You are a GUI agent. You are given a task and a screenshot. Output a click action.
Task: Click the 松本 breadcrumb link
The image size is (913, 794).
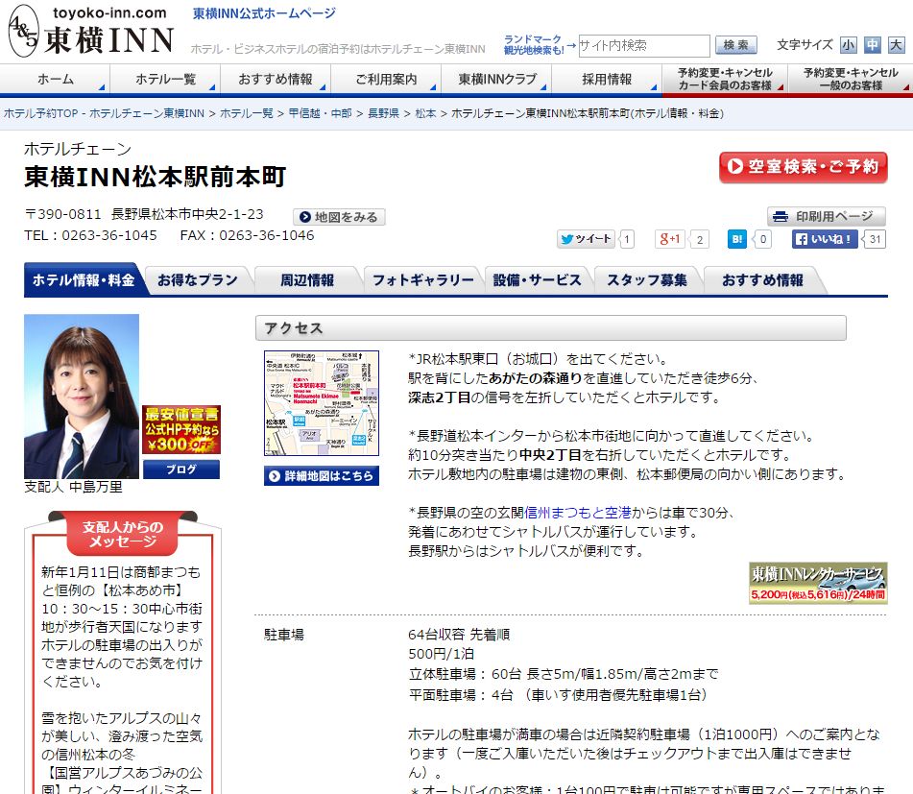tap(425, 113)
